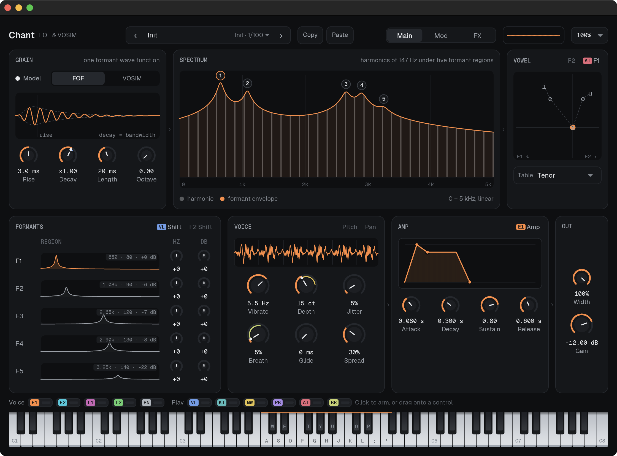Click the orange vowel position dot
Screen dimensions: 617x456
[x=573, y=127]
